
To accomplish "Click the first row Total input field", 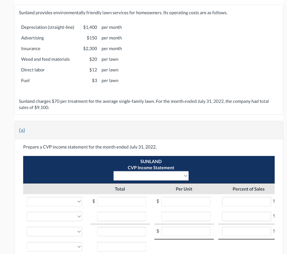I will [122, 201].
